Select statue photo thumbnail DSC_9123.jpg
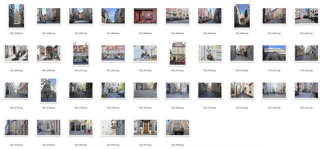 pos(145,53)
